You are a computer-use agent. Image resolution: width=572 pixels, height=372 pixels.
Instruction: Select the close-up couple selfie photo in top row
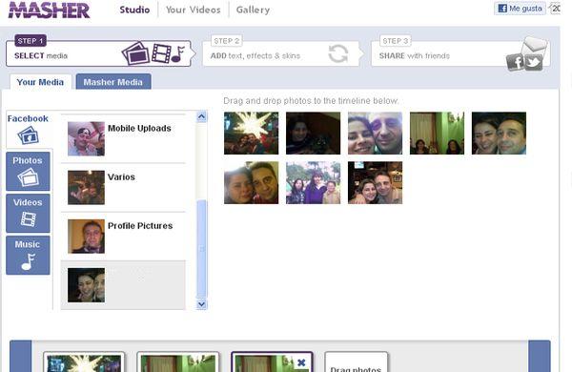[375, 134]
